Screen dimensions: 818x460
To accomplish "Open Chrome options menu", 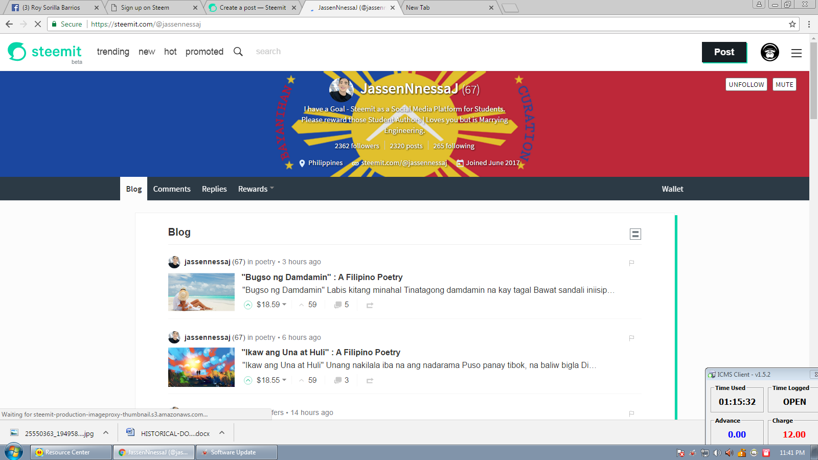I will tap(809, 24).
